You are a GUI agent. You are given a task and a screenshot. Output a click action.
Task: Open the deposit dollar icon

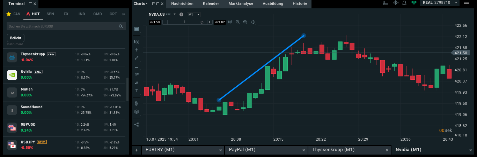coord(395,3)
